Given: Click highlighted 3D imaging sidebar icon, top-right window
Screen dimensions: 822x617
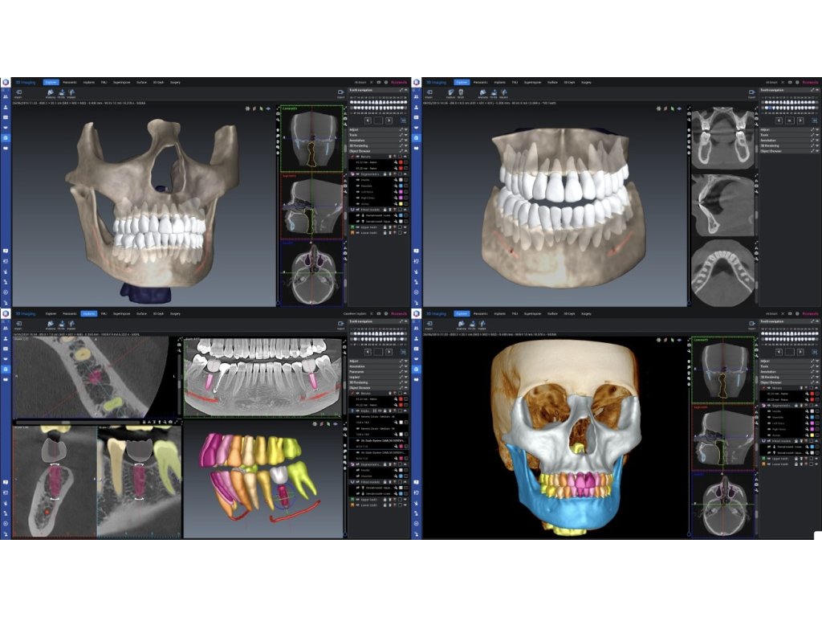Looking at the screenshot, I should (x=417, y=137).
